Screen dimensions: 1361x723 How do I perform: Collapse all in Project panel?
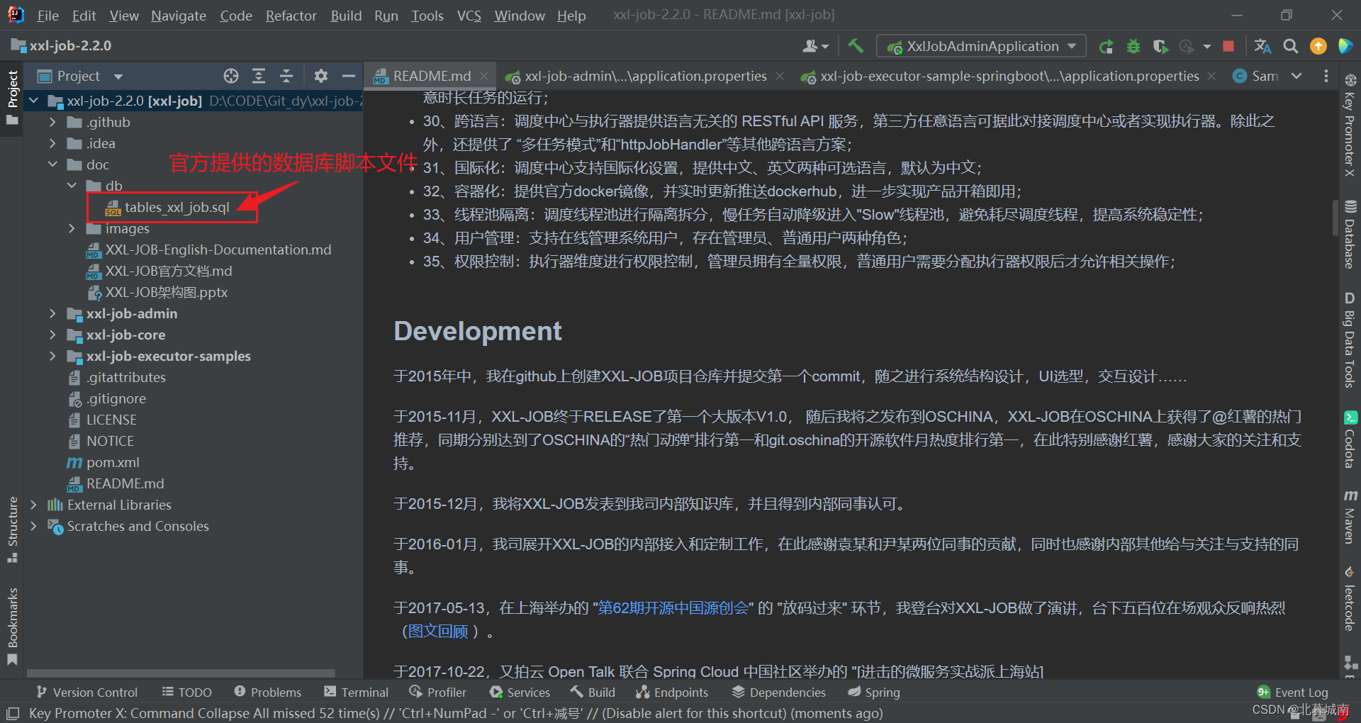[x=286, y=76]
